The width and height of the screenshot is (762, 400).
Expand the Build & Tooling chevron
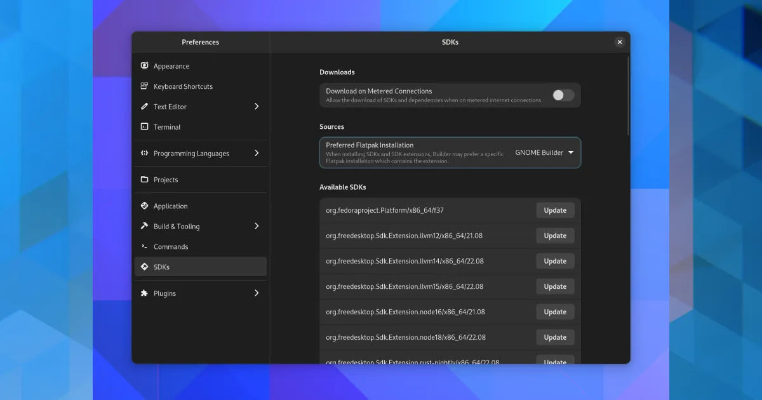coord(257,227)
